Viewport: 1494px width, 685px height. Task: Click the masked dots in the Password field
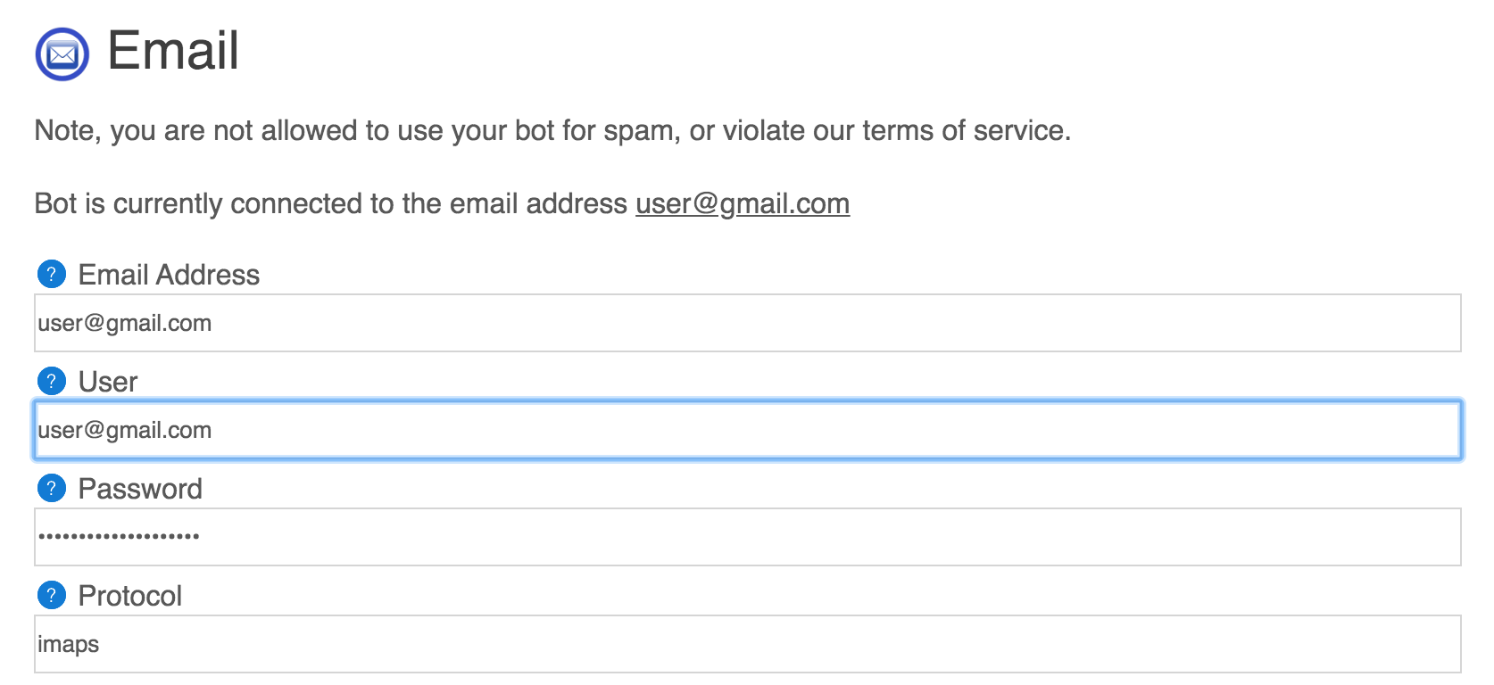coord(119,536)
